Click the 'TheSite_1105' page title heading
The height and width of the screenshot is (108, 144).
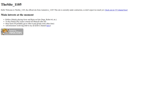point(11,5)
